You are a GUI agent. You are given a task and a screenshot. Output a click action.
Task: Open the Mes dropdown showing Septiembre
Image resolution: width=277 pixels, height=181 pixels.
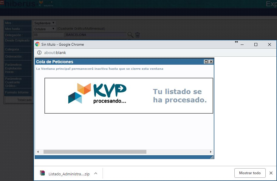(44, 23)
